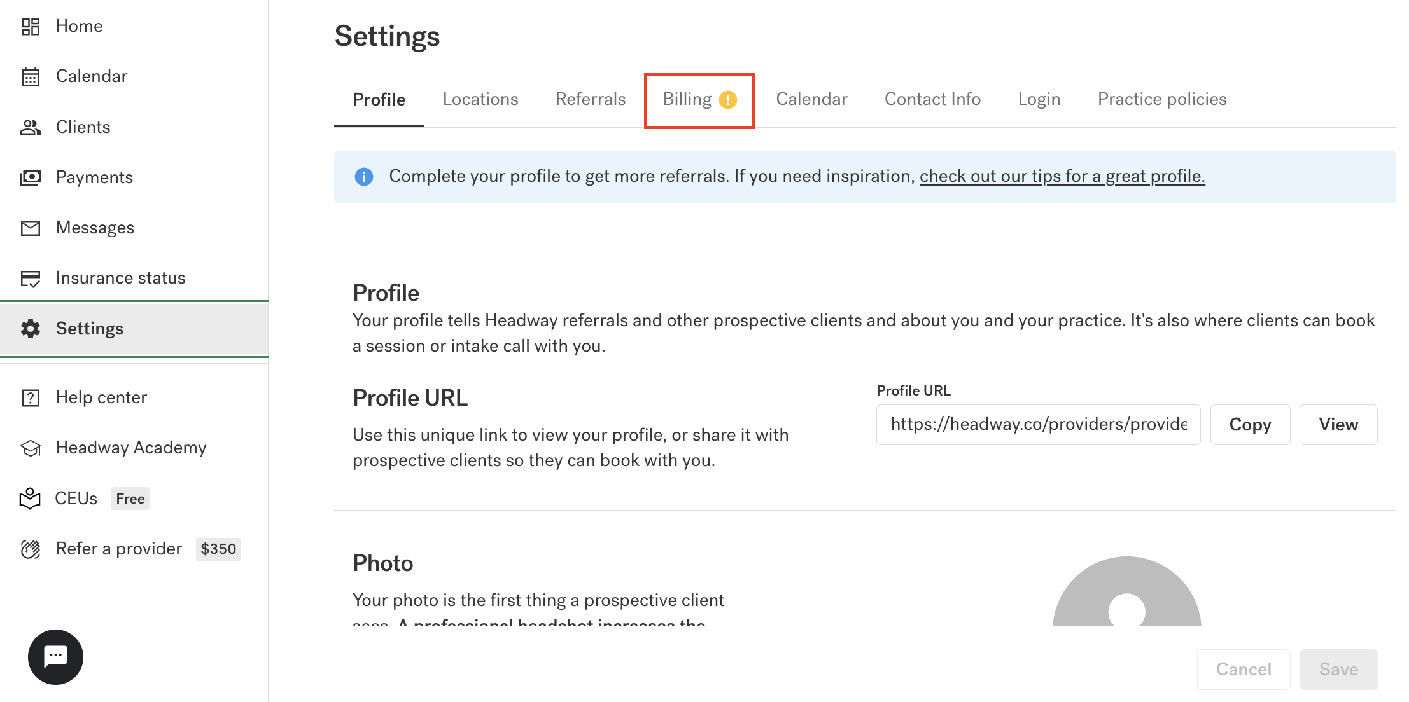The height and width of the screenshot is (702, 1409).
Task: Switch to the Contact Info tab
Action: tap(932, 99)
